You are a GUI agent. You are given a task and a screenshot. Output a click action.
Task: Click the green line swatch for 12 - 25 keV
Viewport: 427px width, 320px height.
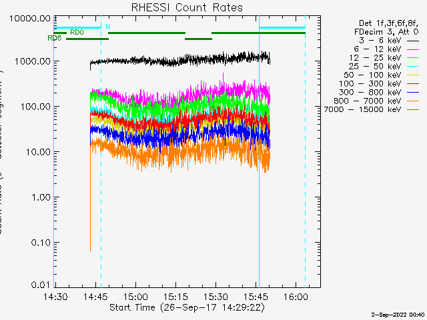pyautogui.click(x=413, y=58)
